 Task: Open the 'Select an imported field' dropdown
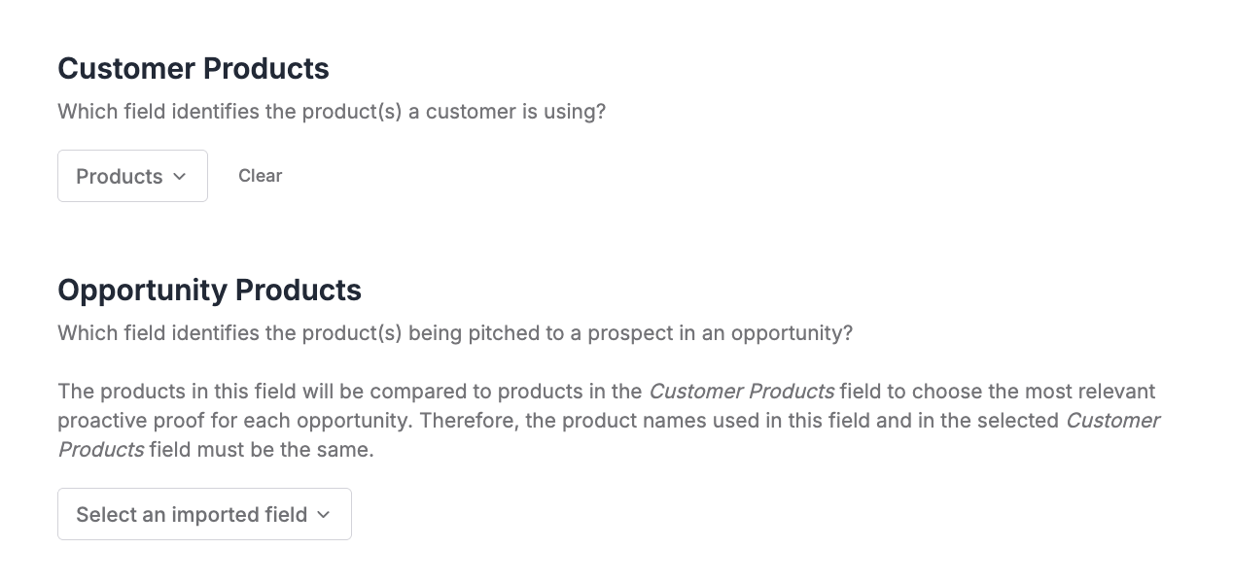[x=204, y=514]
